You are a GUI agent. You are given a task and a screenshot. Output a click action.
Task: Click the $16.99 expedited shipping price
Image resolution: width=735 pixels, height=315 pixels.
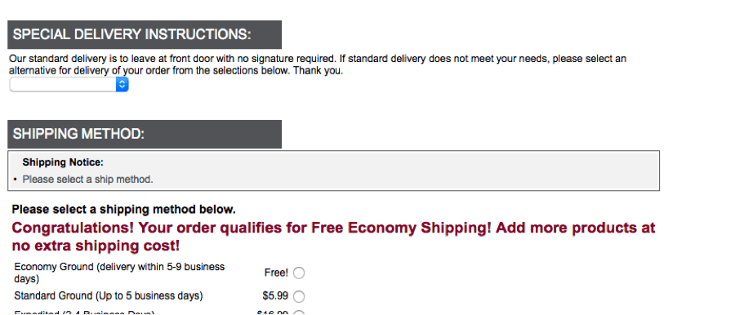click(273, 313)
